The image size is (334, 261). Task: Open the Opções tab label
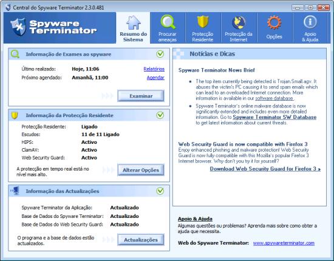click(274, 36)
